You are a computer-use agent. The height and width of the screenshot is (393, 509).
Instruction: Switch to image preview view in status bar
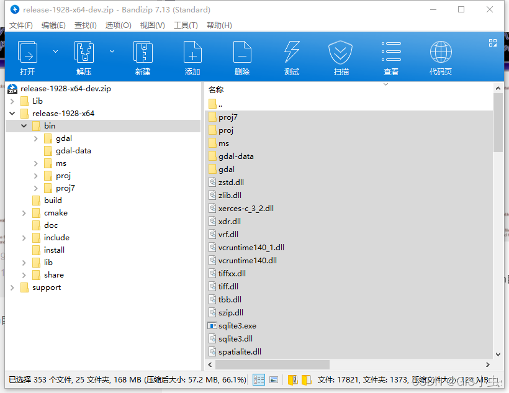click(274, 380)
